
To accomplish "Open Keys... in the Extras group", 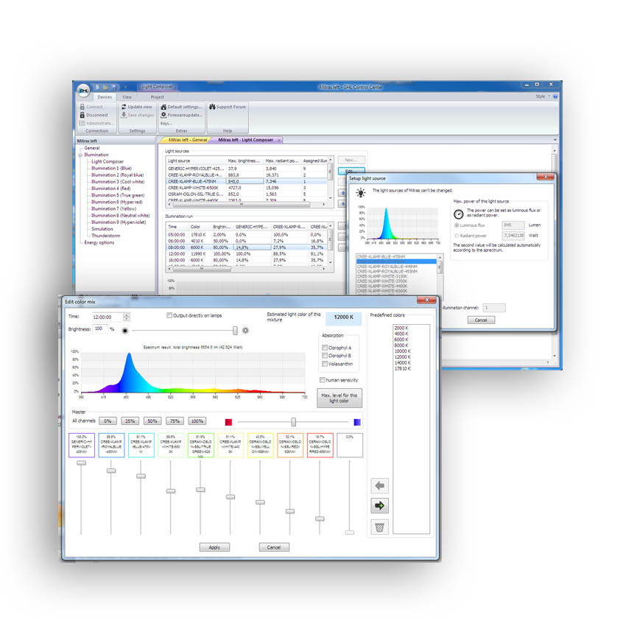I will pyautogui.click(x=166, y=124).
